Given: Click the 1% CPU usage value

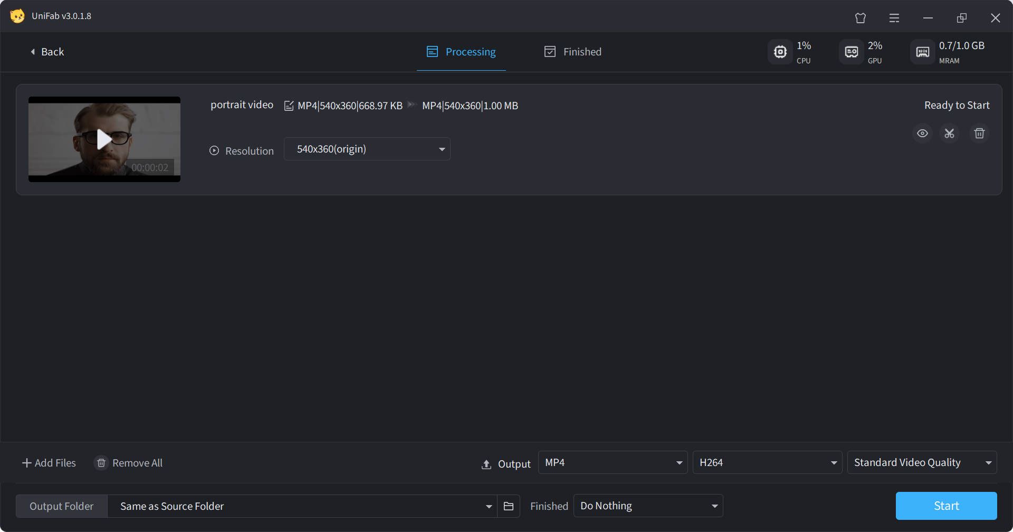Looking at the screenshot, I should coord(804,45).
